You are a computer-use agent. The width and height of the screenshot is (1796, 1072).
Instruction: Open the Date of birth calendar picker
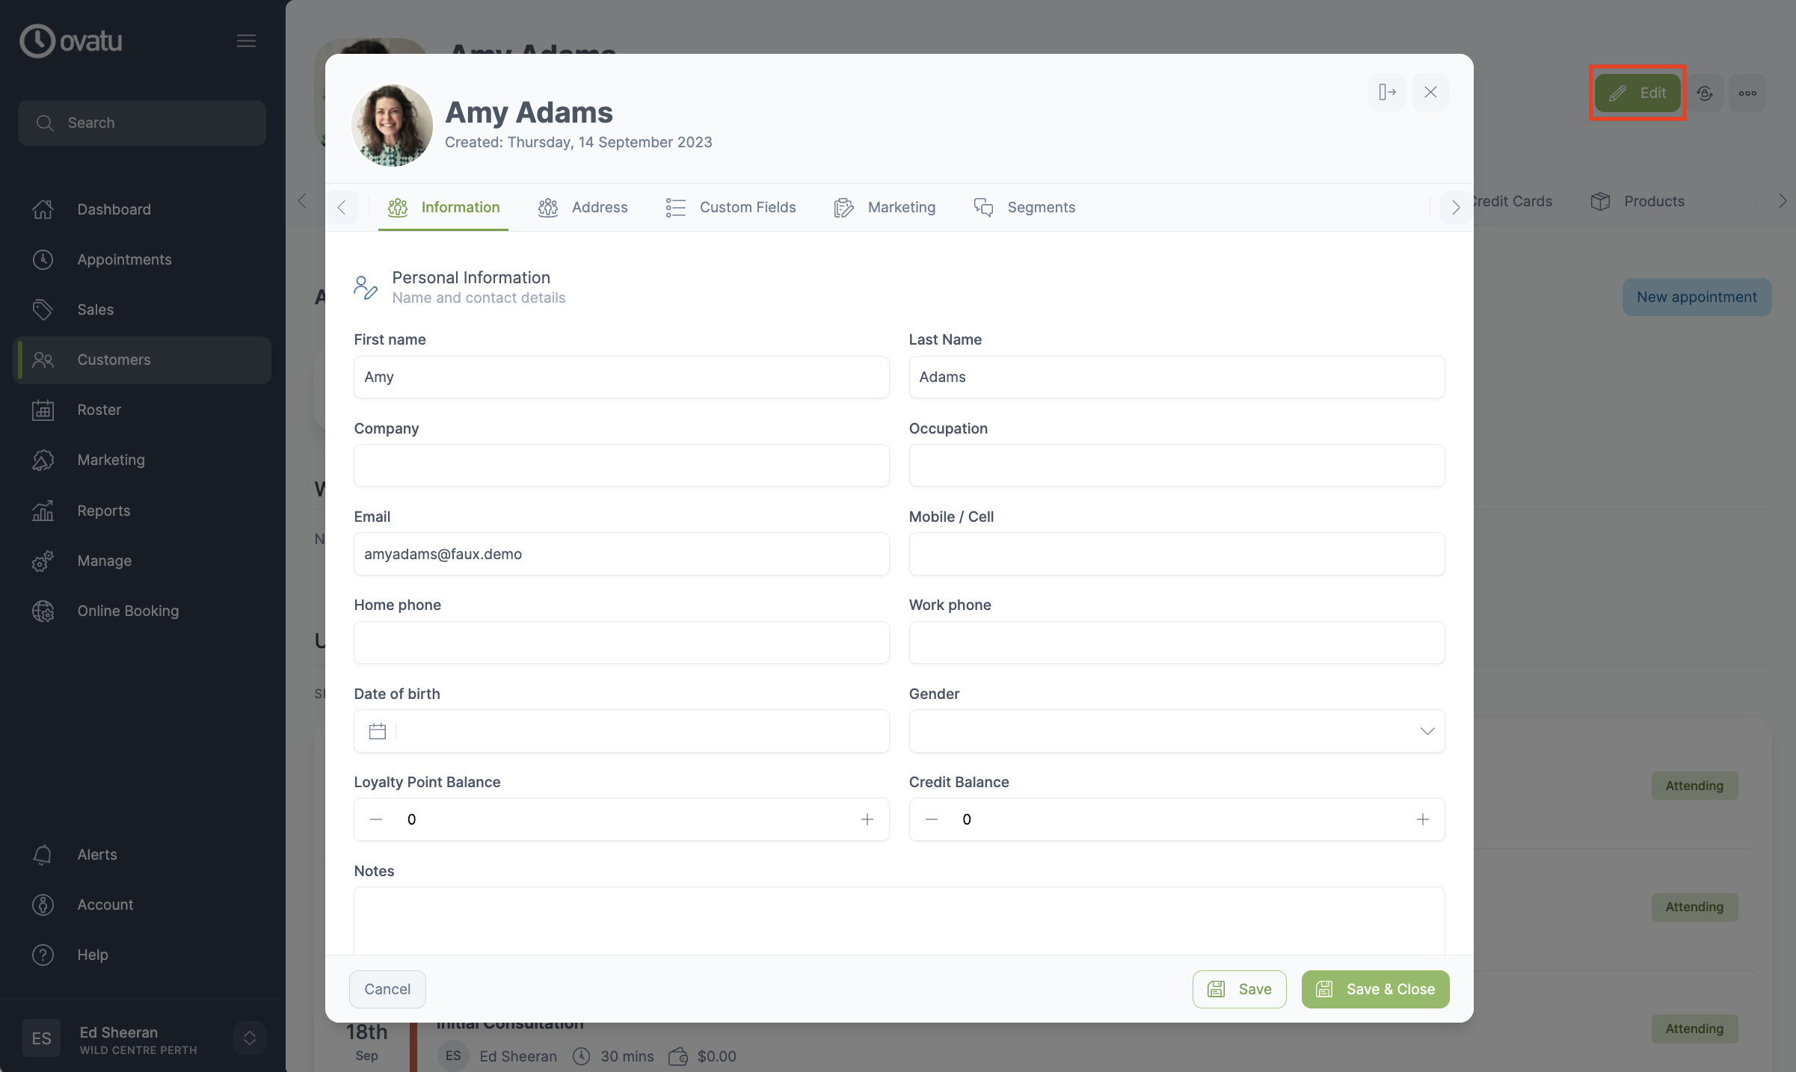tap(376, 731)
